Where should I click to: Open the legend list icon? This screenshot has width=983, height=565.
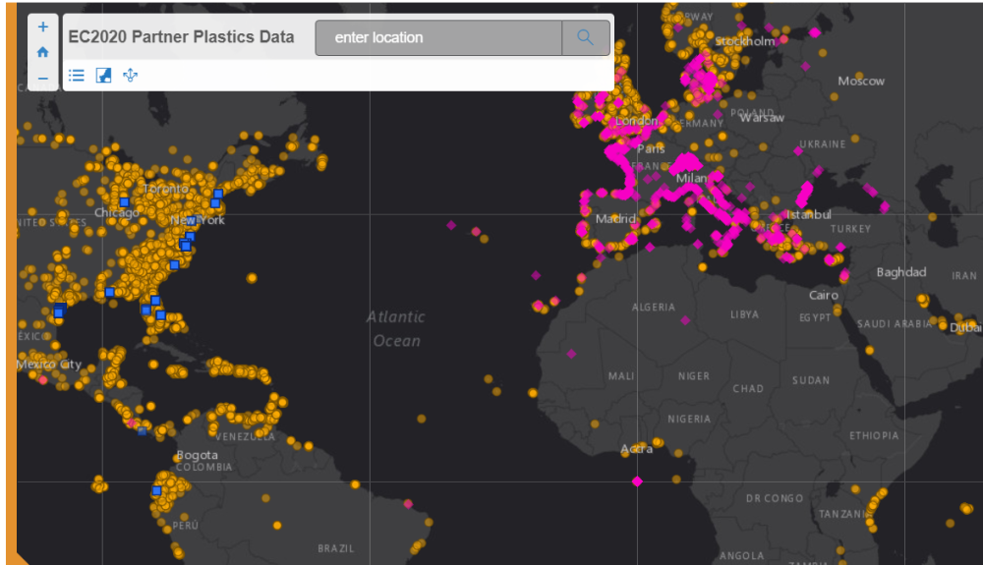[x=77, y=75]
